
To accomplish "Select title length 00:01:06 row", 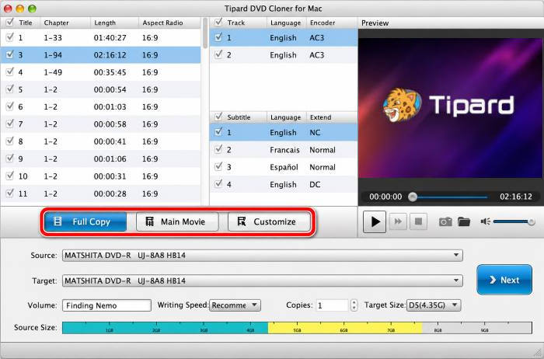I will 100,159.
